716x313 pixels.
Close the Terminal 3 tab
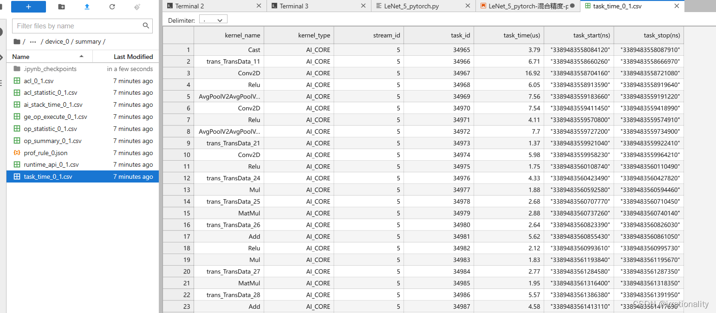(x=364, y=6)
